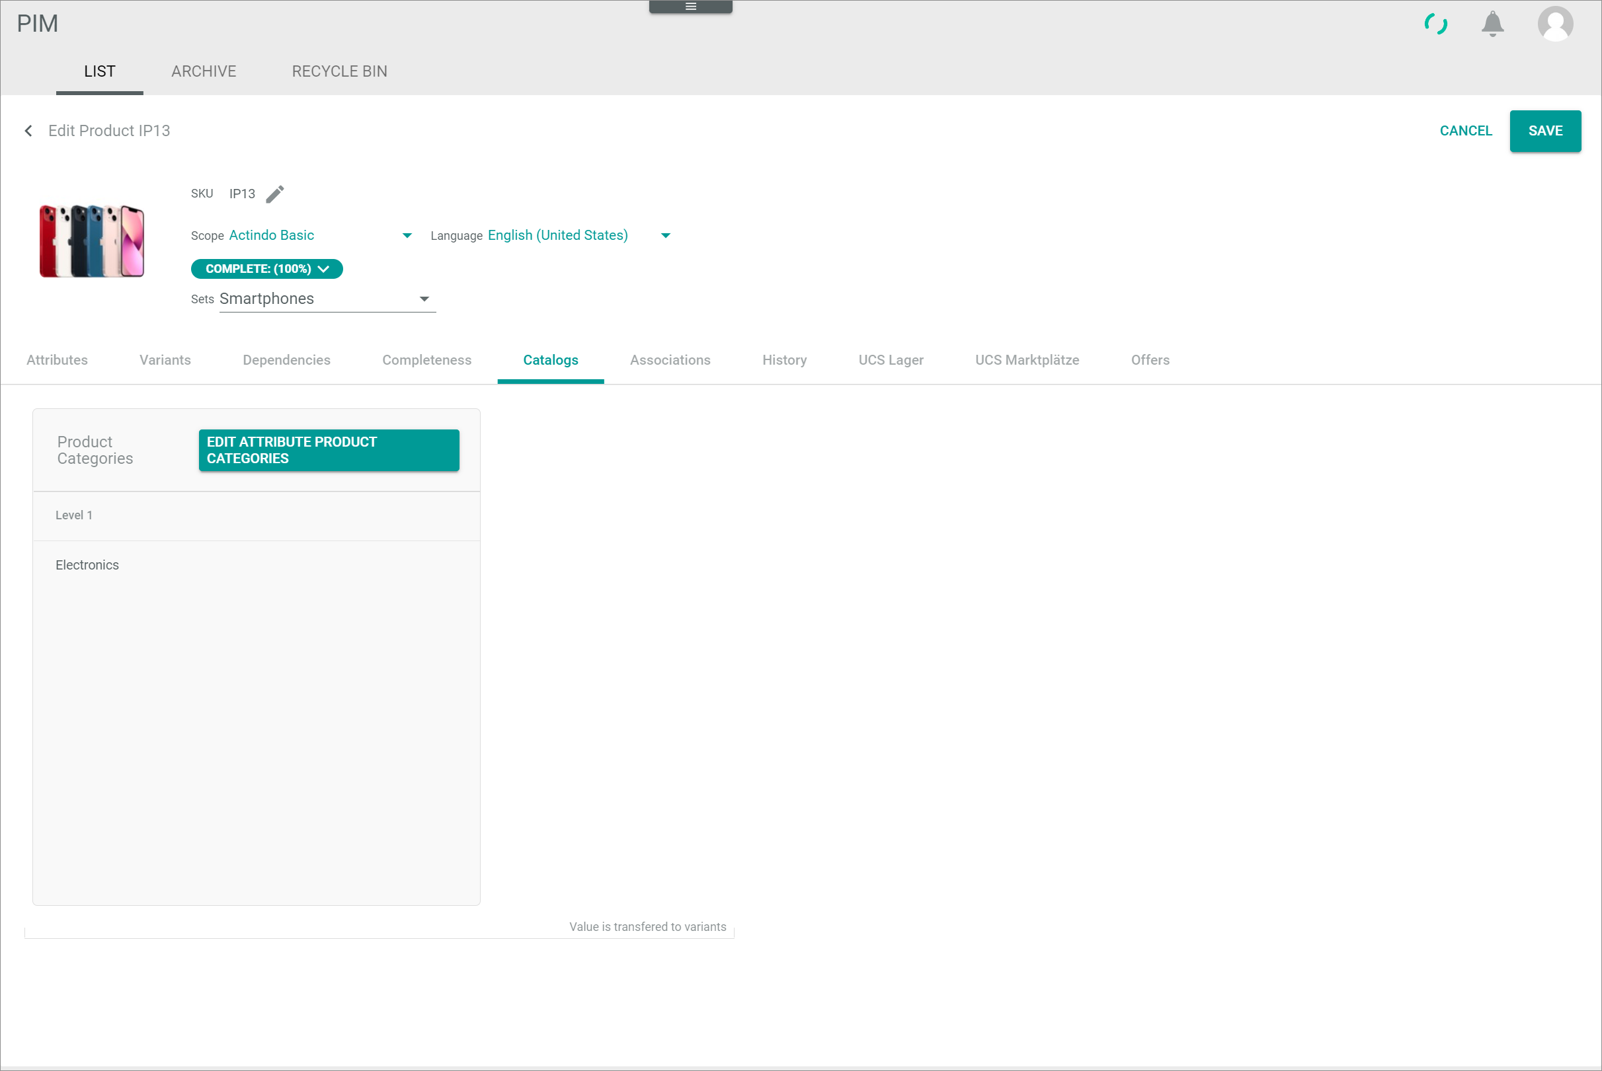1602x1071 pixels.
Task: Open the user profile avatar
Action: [1555, 24]
